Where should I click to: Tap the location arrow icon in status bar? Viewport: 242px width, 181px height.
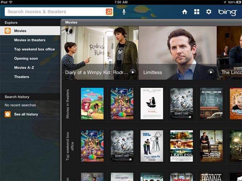click(x=225, y=2)
